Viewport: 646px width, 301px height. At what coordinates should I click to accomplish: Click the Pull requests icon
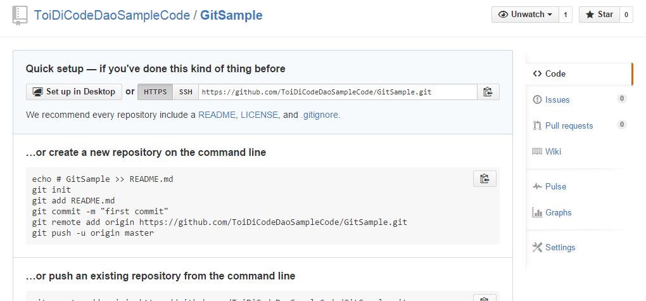coord(537,125)
